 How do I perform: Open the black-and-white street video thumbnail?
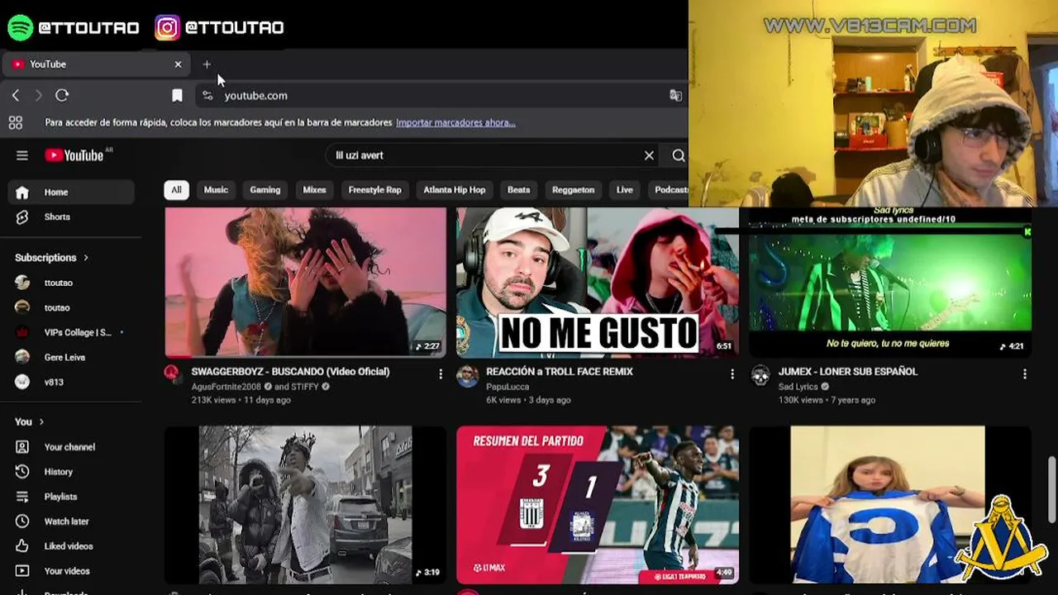pos(305,505)
